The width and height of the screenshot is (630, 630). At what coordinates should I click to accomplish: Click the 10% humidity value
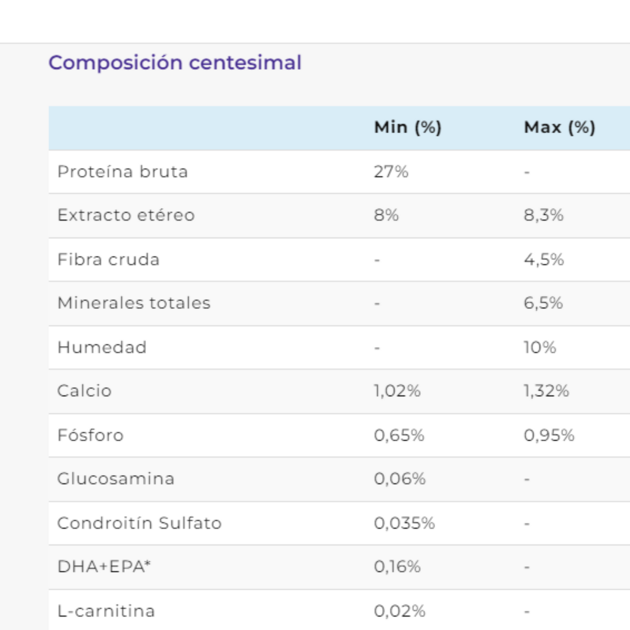click(540, 347)
